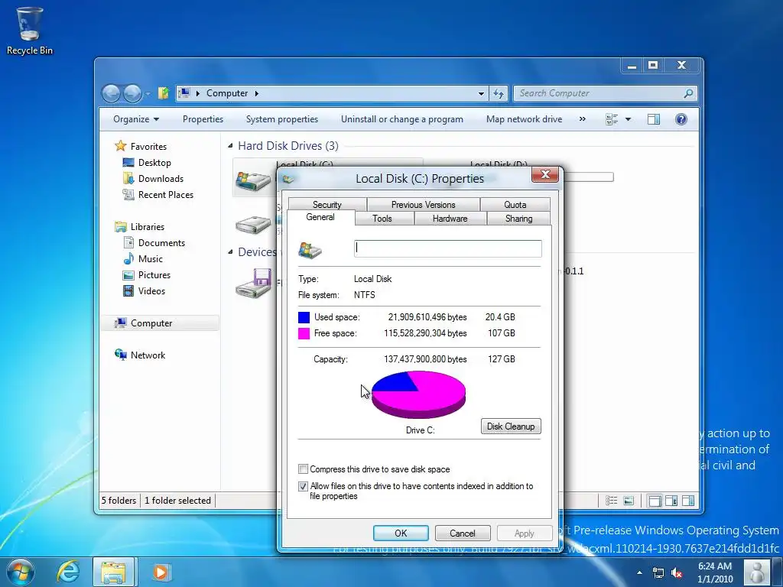Open Downloads in Favorites
783x587 pixels.
click(161, 179)
